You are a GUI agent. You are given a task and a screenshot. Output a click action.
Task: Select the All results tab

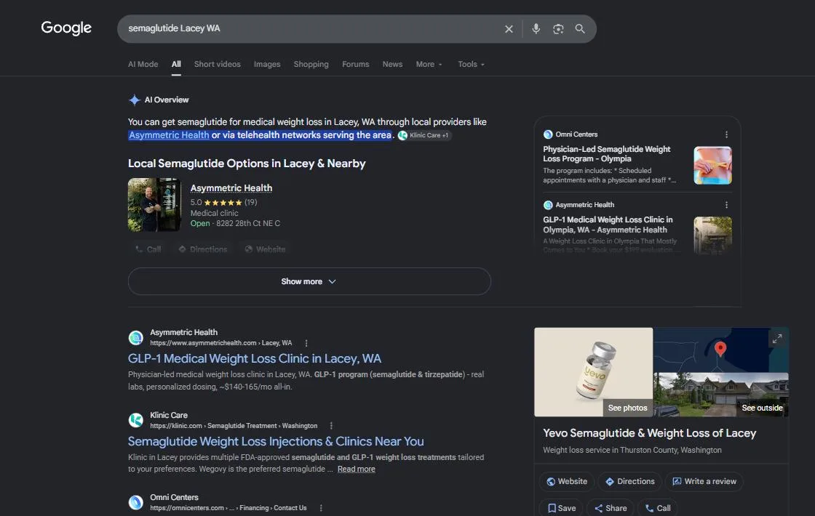(176, 65)
